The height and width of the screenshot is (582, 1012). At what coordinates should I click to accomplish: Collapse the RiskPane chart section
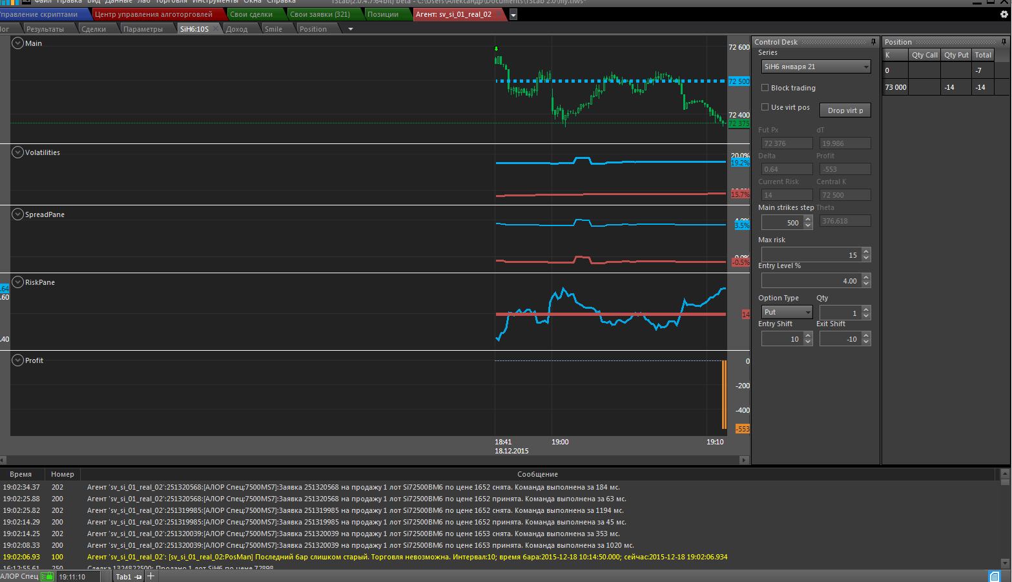[x=17, y=282]
